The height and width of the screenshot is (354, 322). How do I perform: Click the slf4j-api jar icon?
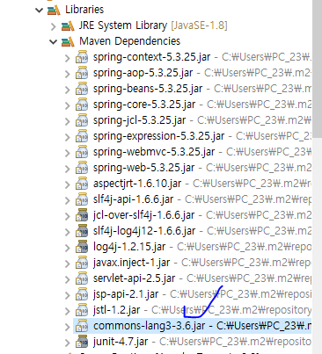[82, 199]
